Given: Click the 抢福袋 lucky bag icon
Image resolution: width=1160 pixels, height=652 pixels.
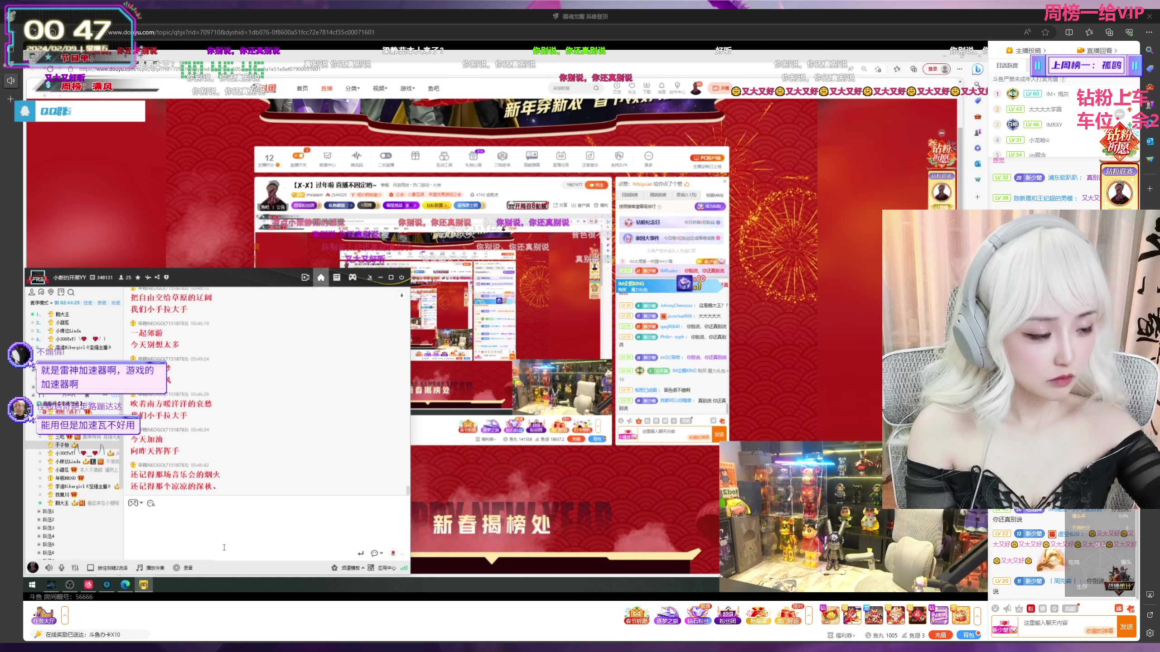Looking at the screenshot, I should [x=758, y=615].
